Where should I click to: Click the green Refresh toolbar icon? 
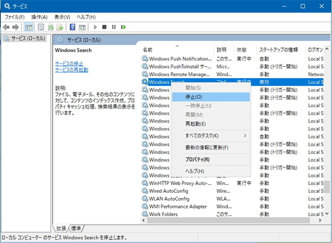click(50, 27)
